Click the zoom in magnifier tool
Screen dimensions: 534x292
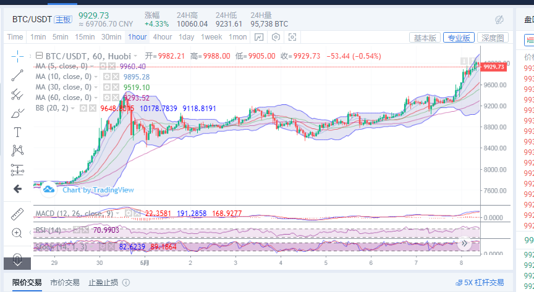click(17, 233)
